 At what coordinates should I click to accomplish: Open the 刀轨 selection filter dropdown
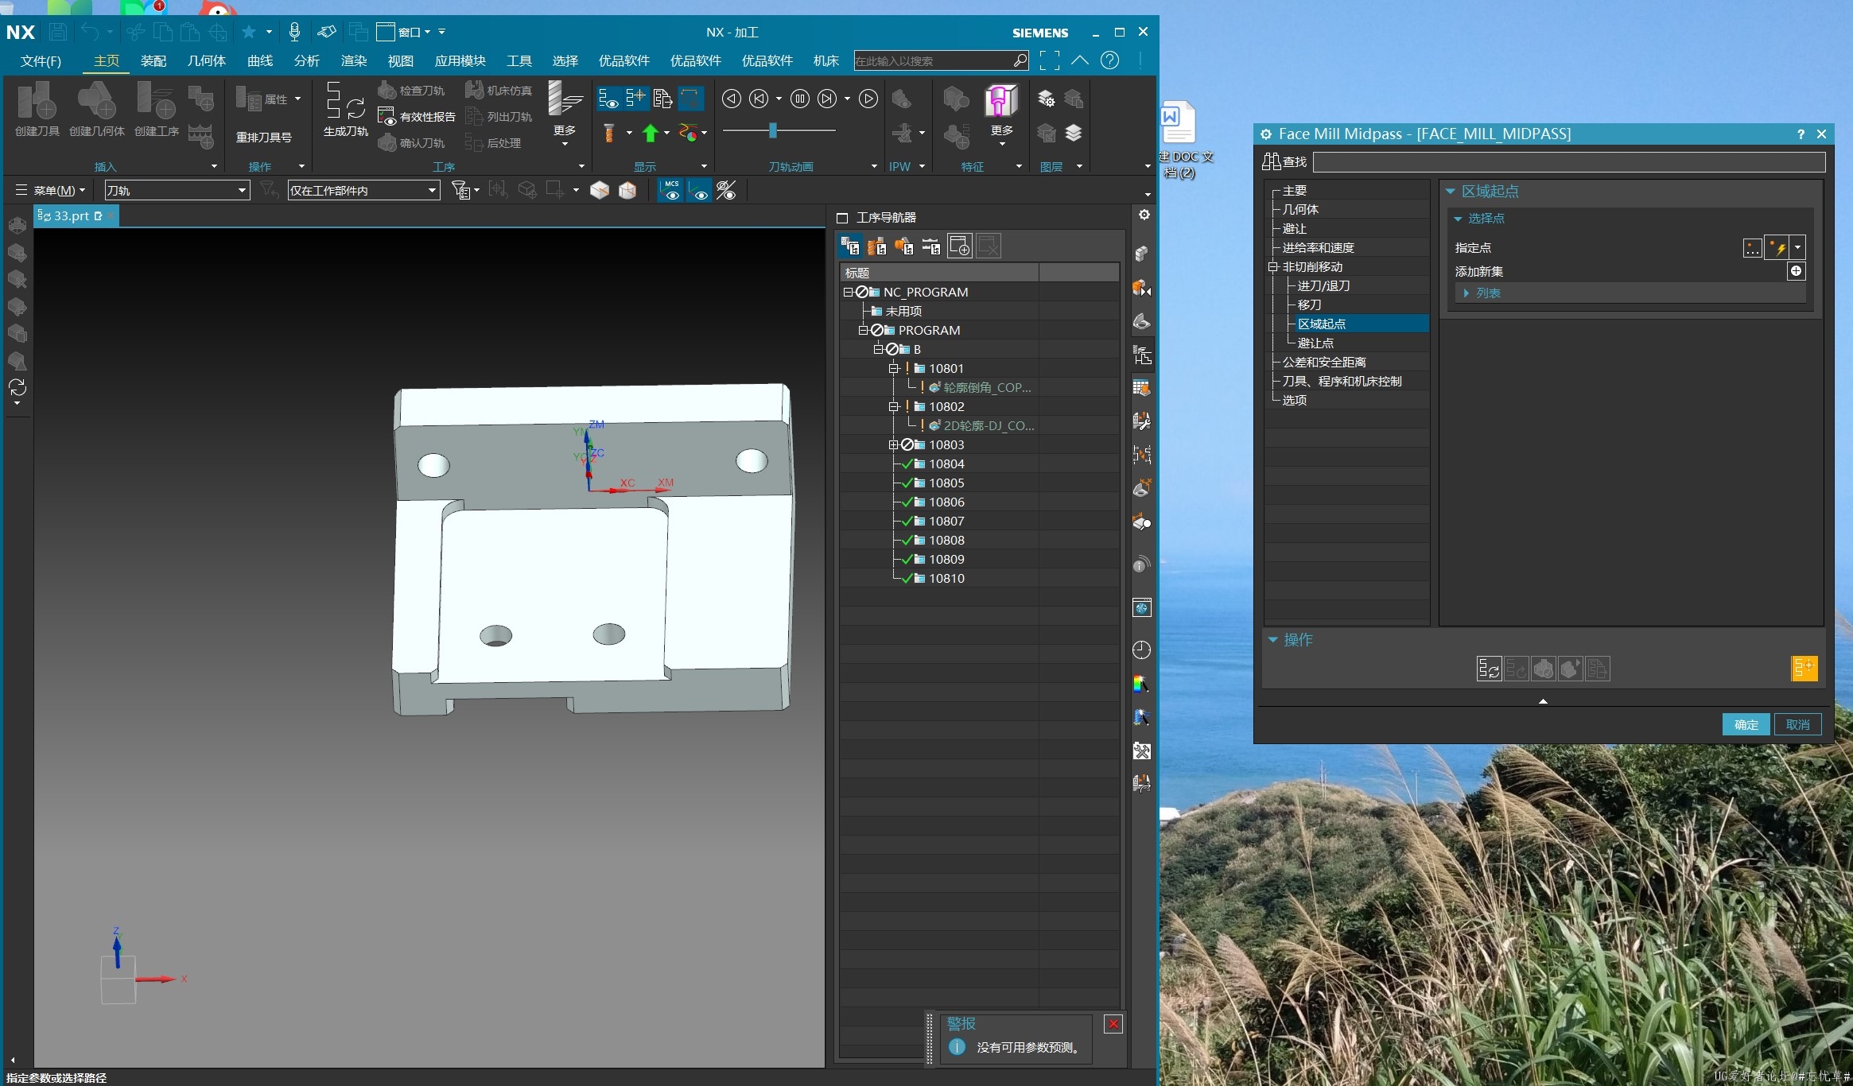click(x=177, y=190)
